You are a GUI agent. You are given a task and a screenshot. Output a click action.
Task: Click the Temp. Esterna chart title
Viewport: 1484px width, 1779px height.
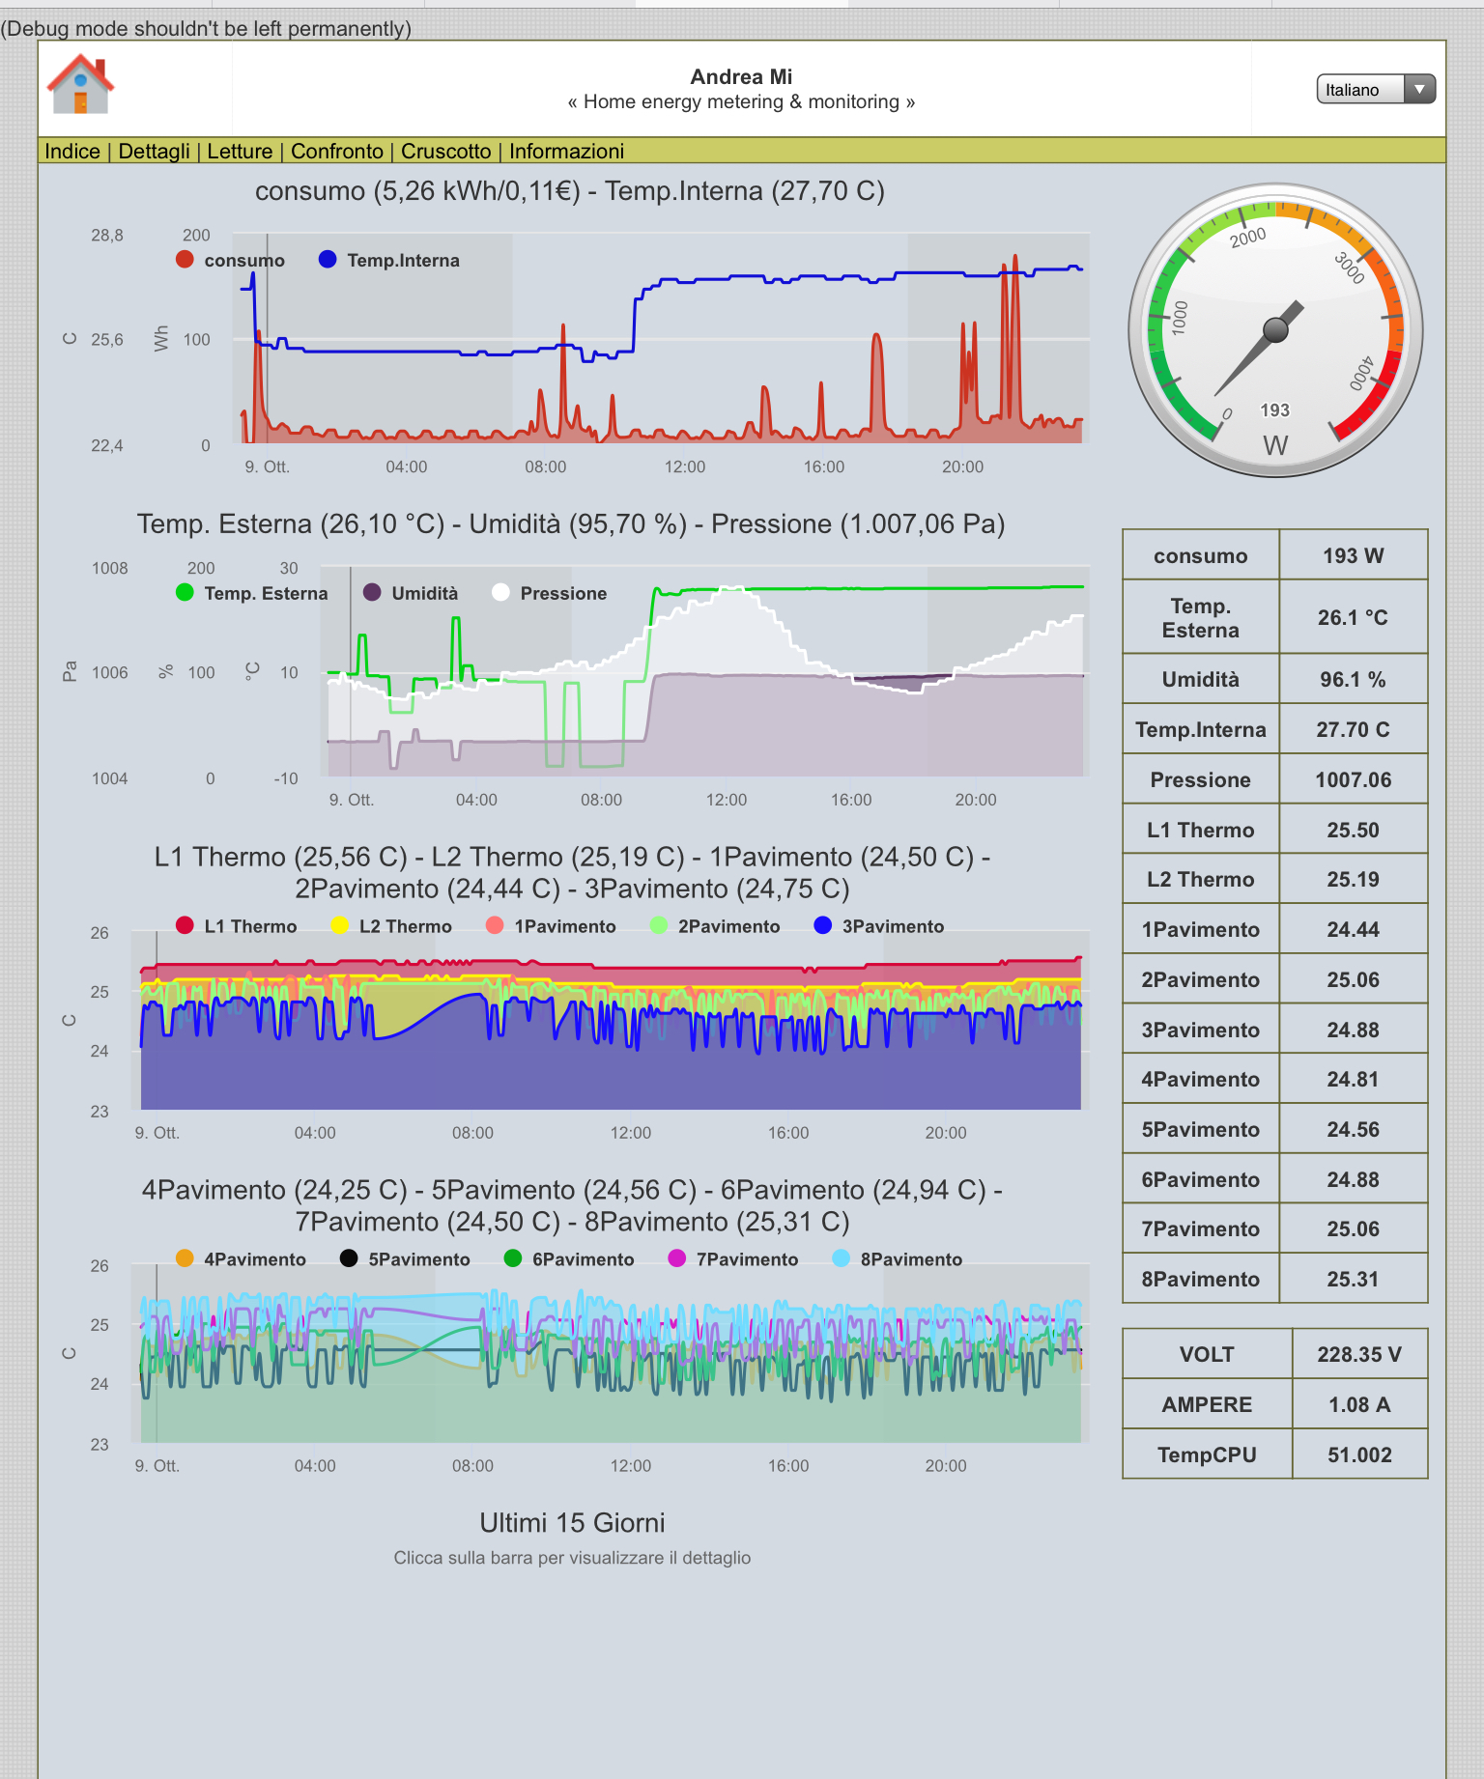[x=571, y=524]
